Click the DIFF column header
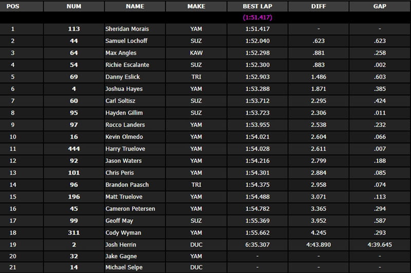411x273 pixels. 318,6
